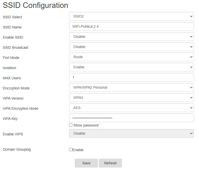The height and width of the screenshot is (173, 199).
Task: Check the Show password checkbox
Action: click(71, 125)
